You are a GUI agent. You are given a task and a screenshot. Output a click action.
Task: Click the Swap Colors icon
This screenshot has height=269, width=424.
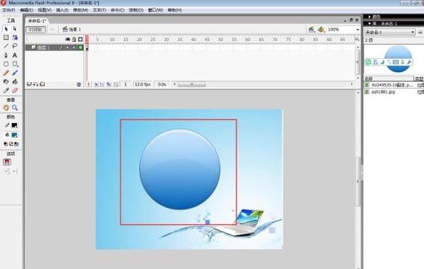point(16,144)
